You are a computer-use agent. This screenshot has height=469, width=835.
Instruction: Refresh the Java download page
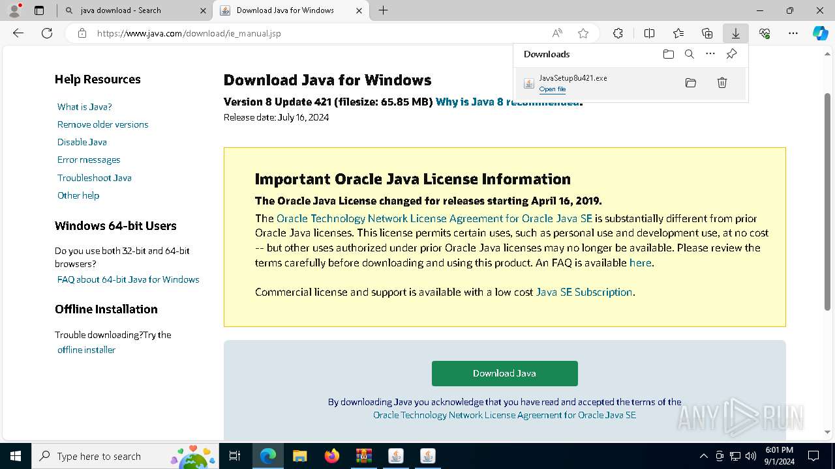click(x=47, y=33)
